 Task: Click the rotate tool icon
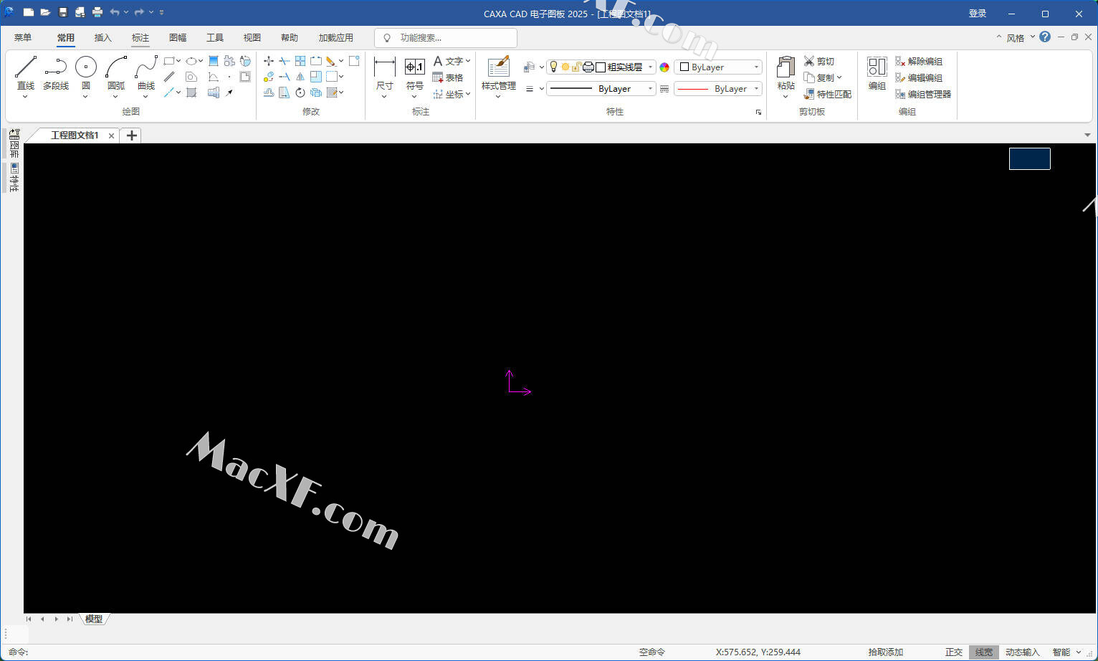[x=300, y=92]
